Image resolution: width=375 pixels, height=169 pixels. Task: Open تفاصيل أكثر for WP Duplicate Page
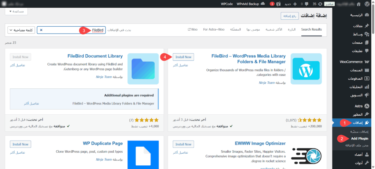pos(18,152)
